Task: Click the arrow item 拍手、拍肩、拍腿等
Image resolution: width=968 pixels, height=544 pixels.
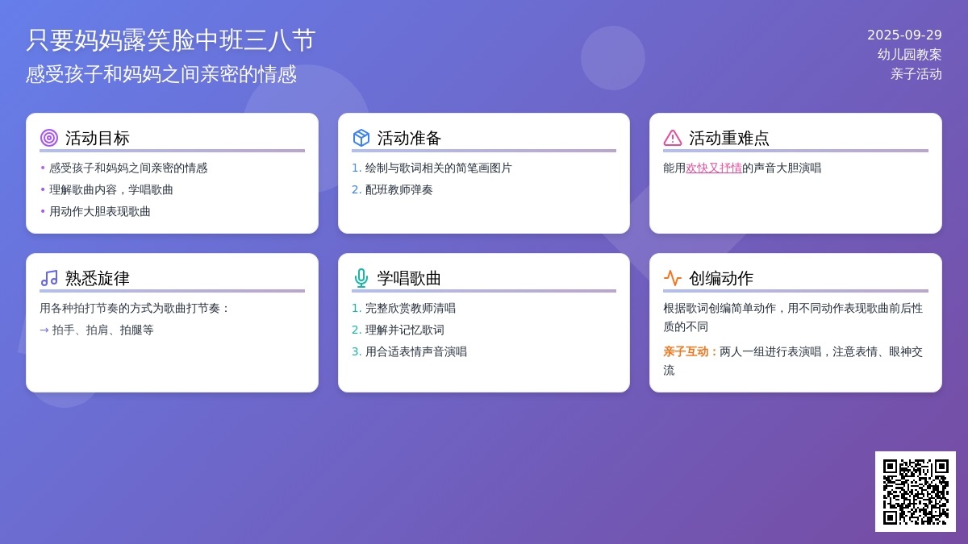Action: click(x=102, y=330)
